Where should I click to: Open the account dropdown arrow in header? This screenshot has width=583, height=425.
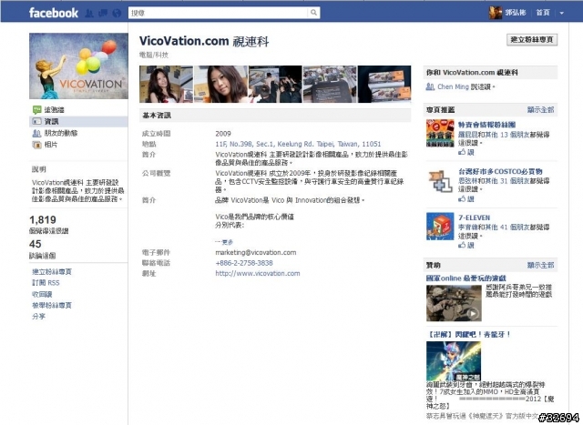click(561, 13)
